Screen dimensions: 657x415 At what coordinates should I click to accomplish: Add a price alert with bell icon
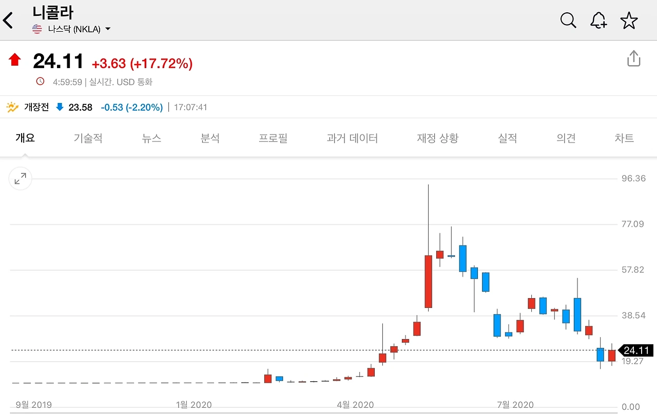pyautogui.click(x=598, y=20)
